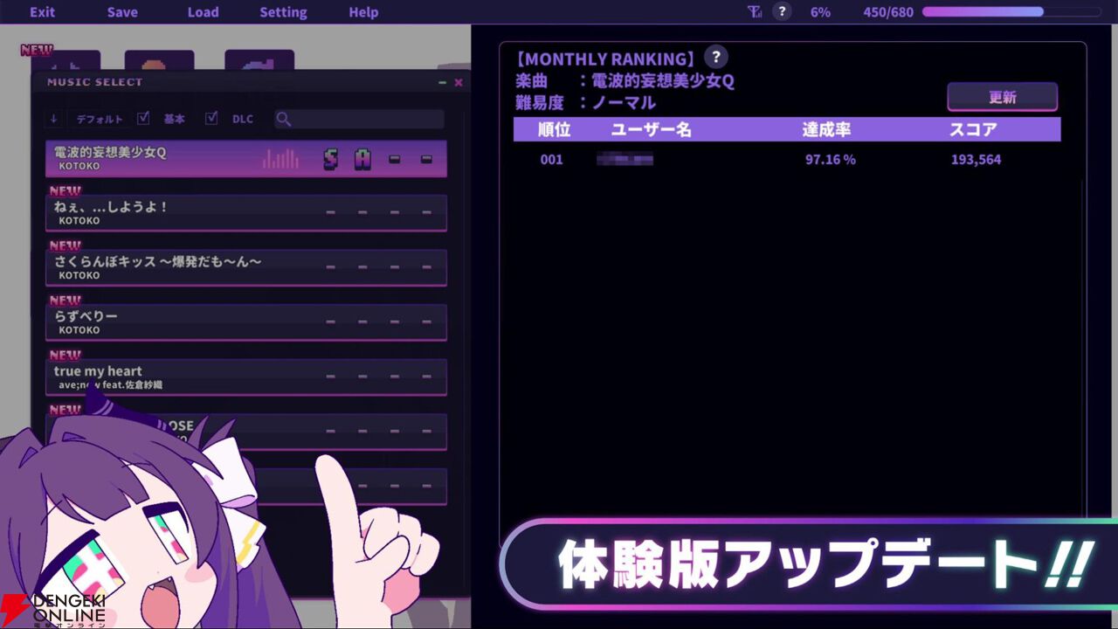Open the Setting menu
The width and height of the screenshot is (1118, 629).
(x=283, y=11)
